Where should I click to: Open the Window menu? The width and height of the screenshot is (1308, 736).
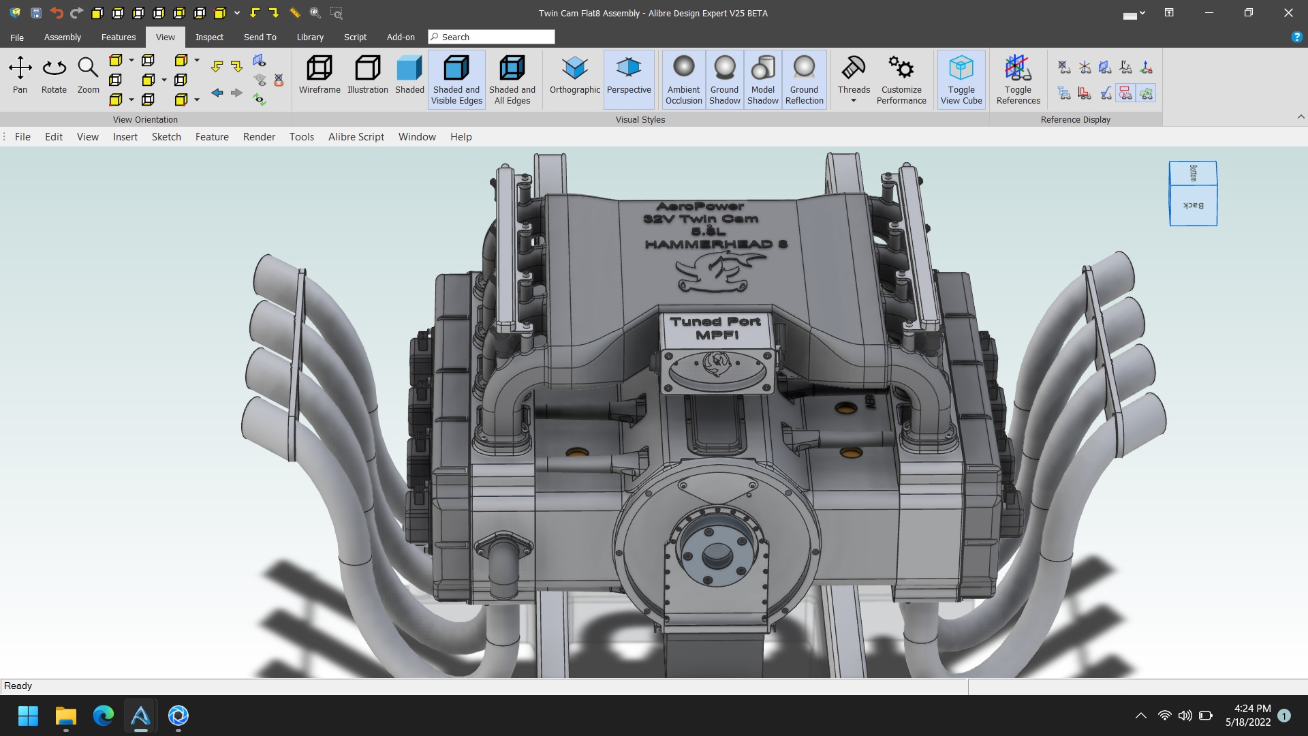coord(417,137)
